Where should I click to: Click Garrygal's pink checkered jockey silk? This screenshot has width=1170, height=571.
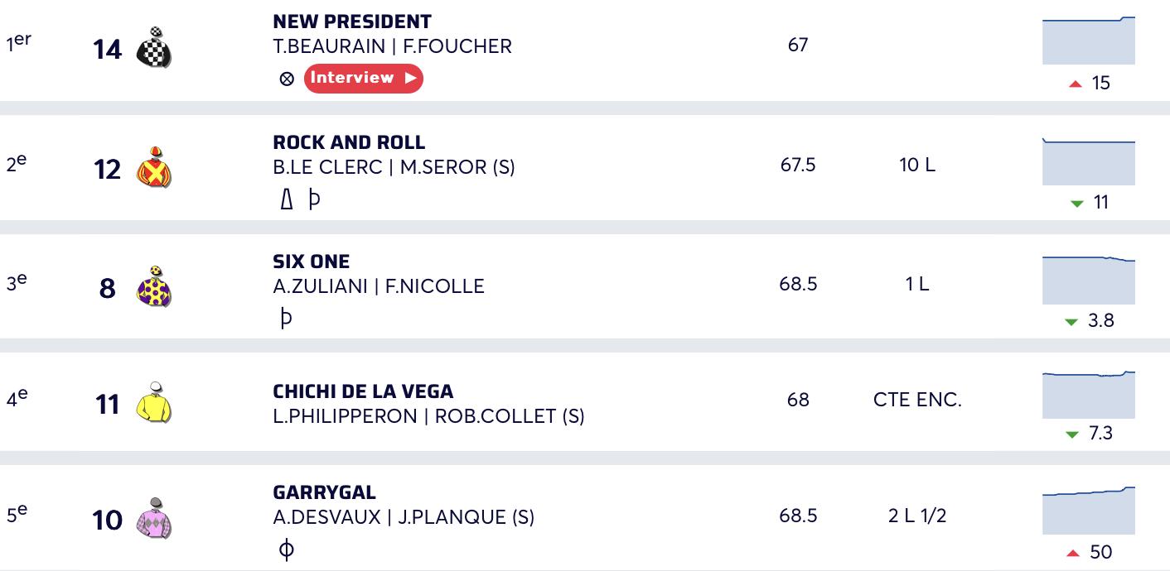pyautogui.click(x=154, y=519)
